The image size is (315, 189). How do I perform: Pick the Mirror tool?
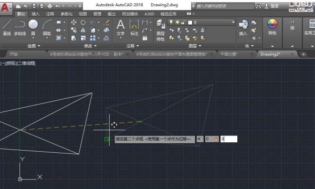click(x=83, y=30)
